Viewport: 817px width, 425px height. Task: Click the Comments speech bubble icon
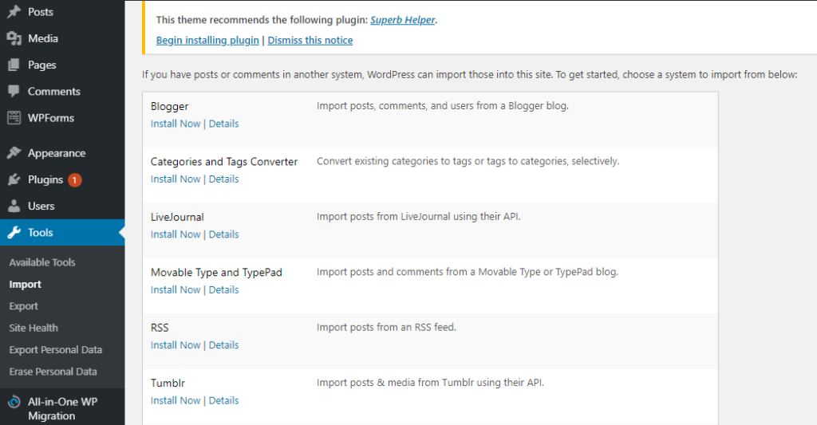14,91
